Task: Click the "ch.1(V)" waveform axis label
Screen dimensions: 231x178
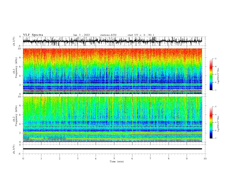Action: [x=14, y=41]
